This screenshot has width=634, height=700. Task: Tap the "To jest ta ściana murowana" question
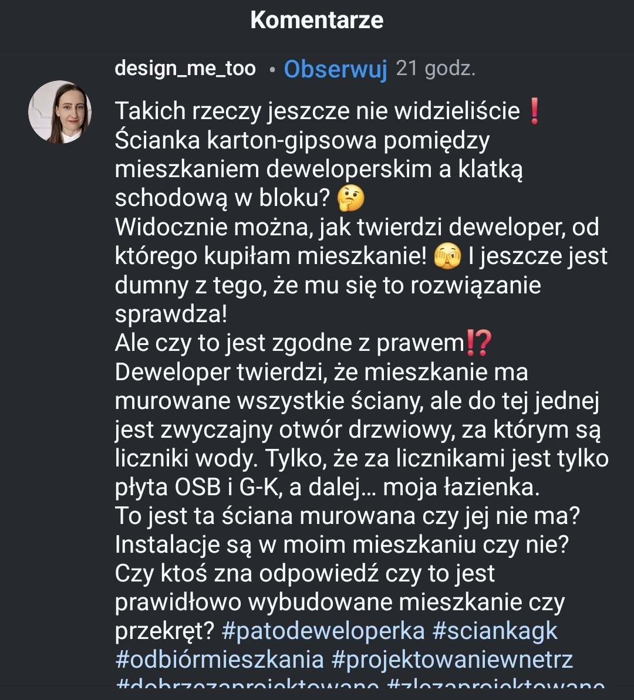(348, 516)
